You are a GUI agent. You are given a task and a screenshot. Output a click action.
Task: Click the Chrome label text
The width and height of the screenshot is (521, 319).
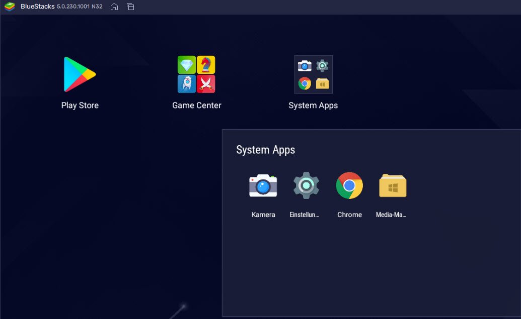click(349, 215)
